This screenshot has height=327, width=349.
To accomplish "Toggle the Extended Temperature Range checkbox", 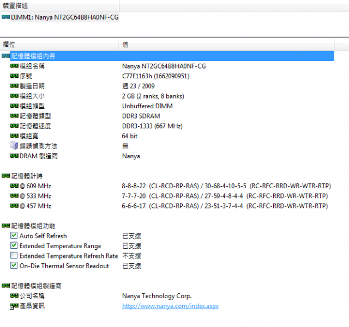I will pyautogui.click(x=14, y=245).
